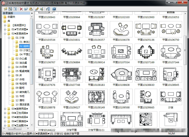Collapse the 02●家具类别● tree node
Image resolution: width=189 pixels, height=137 pixels.
pyautogui.click(x=5, y=34)
